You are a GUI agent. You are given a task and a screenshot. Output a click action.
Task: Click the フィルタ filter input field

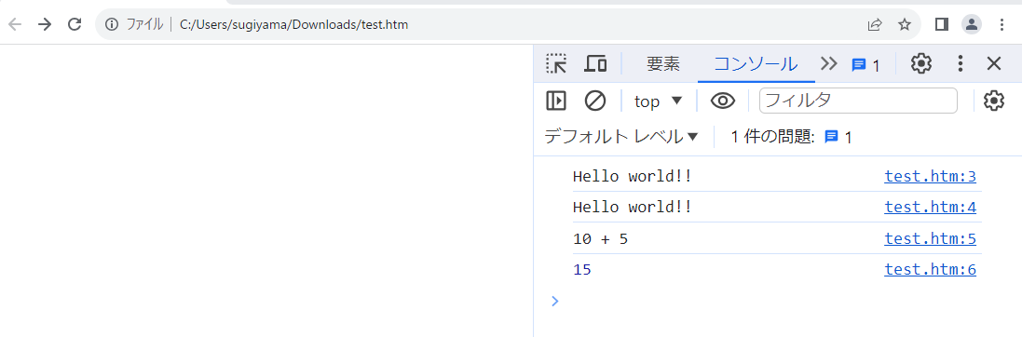click(858, 101)
